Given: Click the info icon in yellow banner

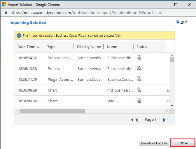Looking at the screenshot, I should click(19, 36).
